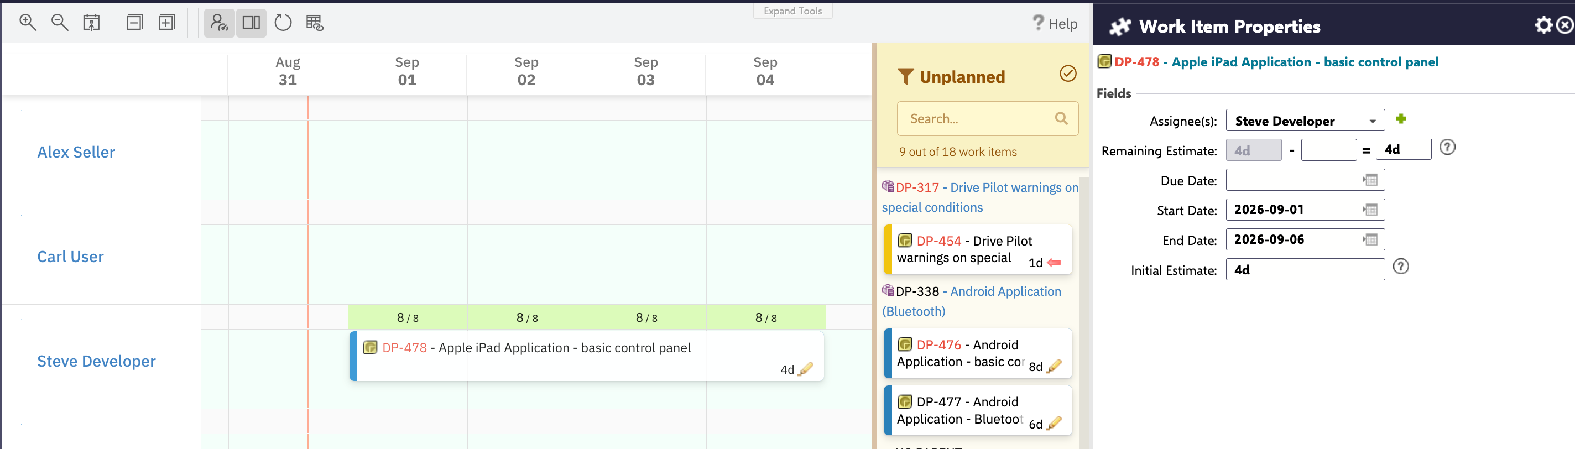Click red arrow on DP-454 card
The image size is (1575, 449).
pos(1054,263)
